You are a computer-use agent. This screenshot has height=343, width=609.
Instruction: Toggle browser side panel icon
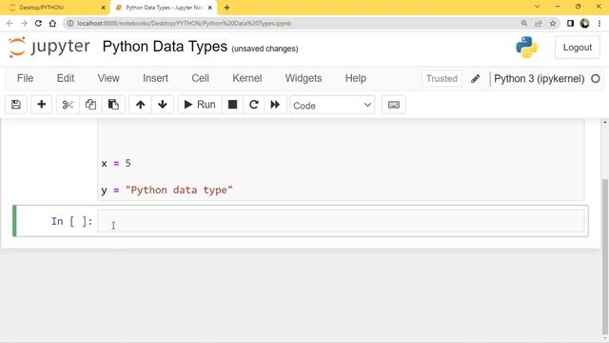[x=570, y=23]
